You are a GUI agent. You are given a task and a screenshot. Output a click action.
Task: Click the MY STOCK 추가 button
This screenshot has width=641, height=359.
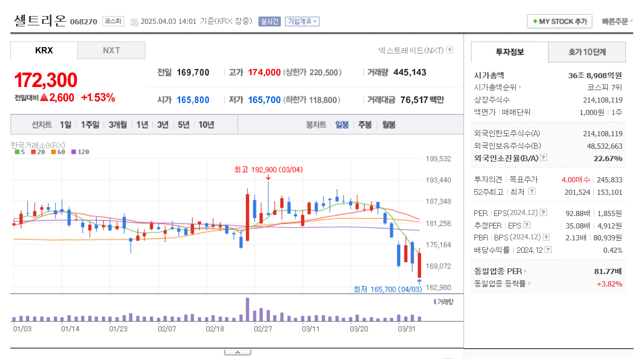pyautogui.click(x=560, y=22)
